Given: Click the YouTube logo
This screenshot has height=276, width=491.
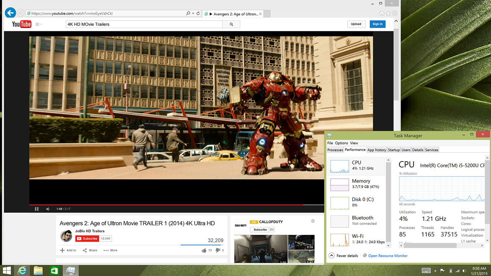Looking at the screenshot, I should pos(21,24).
